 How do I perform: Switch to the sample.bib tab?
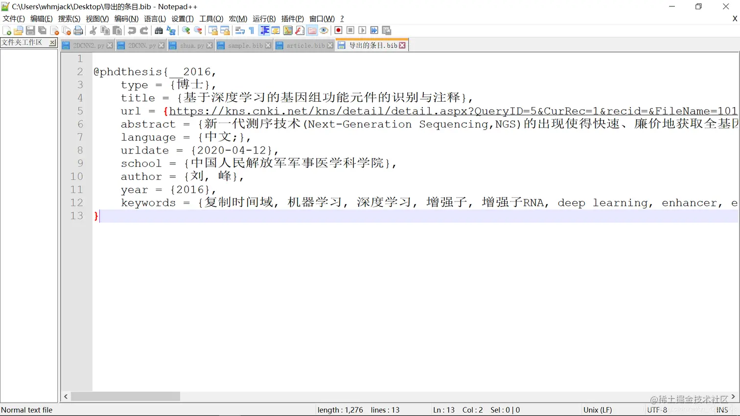point(245,45)
